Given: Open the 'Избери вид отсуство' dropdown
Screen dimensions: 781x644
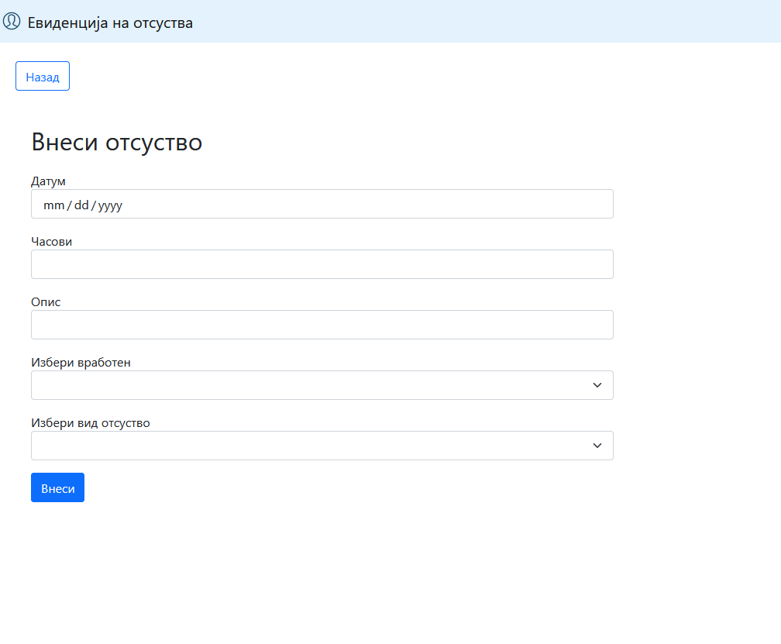Looking at the screenshot, I should (x=310, y=446).
